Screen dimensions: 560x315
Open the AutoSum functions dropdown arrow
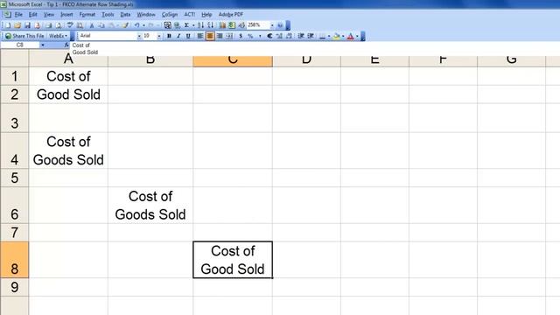pos(193,25)
